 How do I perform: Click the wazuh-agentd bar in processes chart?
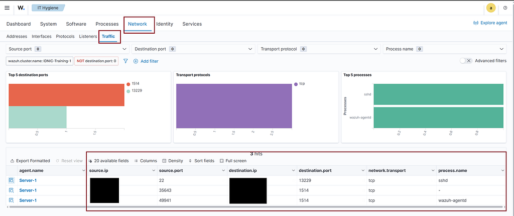438,118
